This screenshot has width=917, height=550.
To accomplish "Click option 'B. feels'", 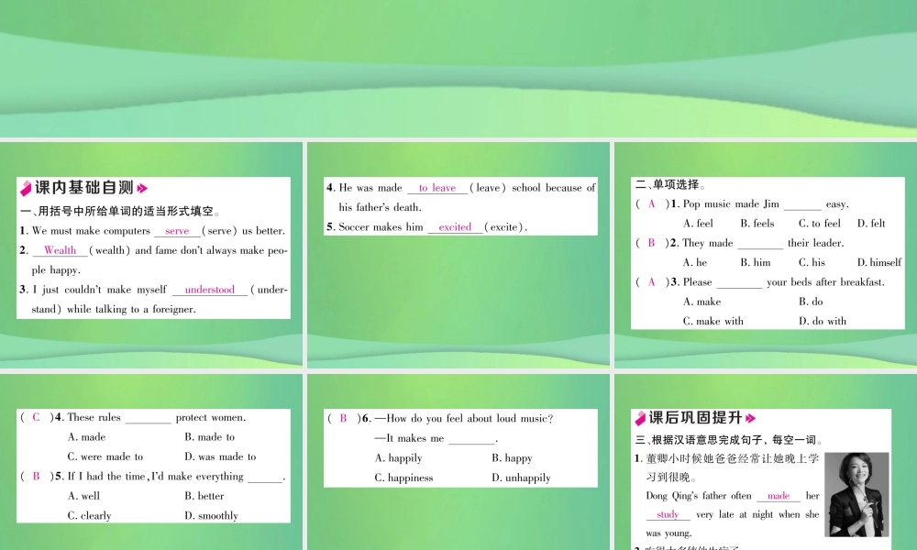I will coord(757,224).
